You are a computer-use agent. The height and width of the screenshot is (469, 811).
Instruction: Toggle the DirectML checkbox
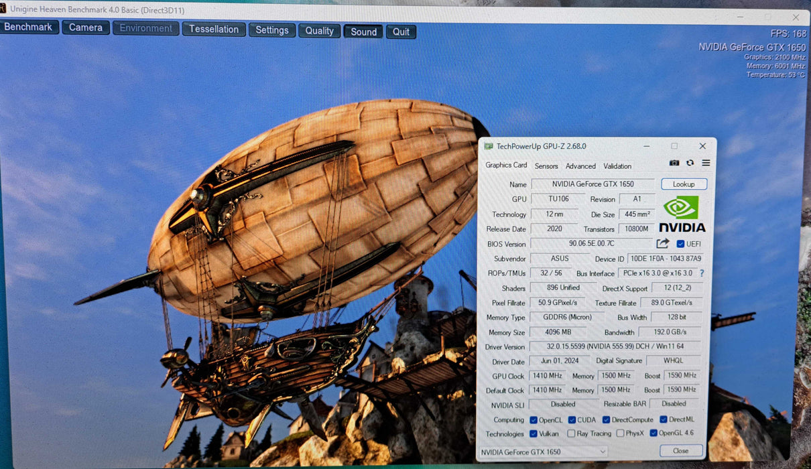click(664, 419)
